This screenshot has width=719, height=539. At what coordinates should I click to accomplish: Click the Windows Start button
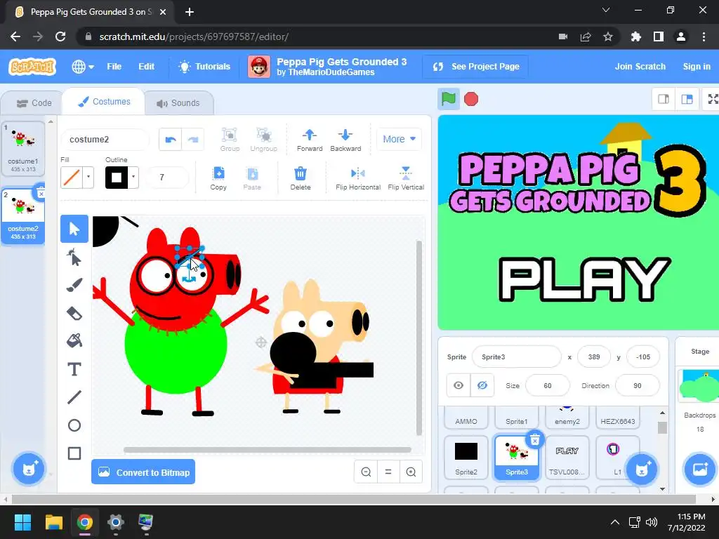(x=22, y=522)
